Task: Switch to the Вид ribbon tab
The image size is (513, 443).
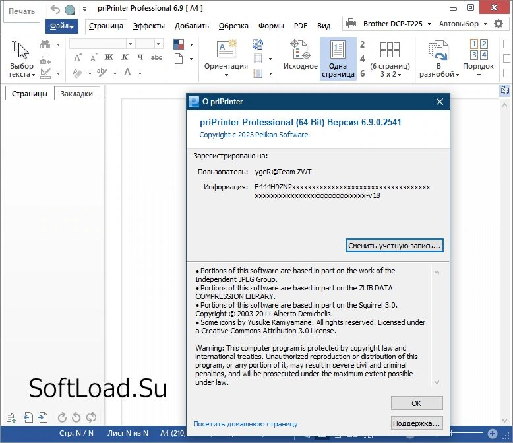Action: pyautogui.click(x=324, y=26)
